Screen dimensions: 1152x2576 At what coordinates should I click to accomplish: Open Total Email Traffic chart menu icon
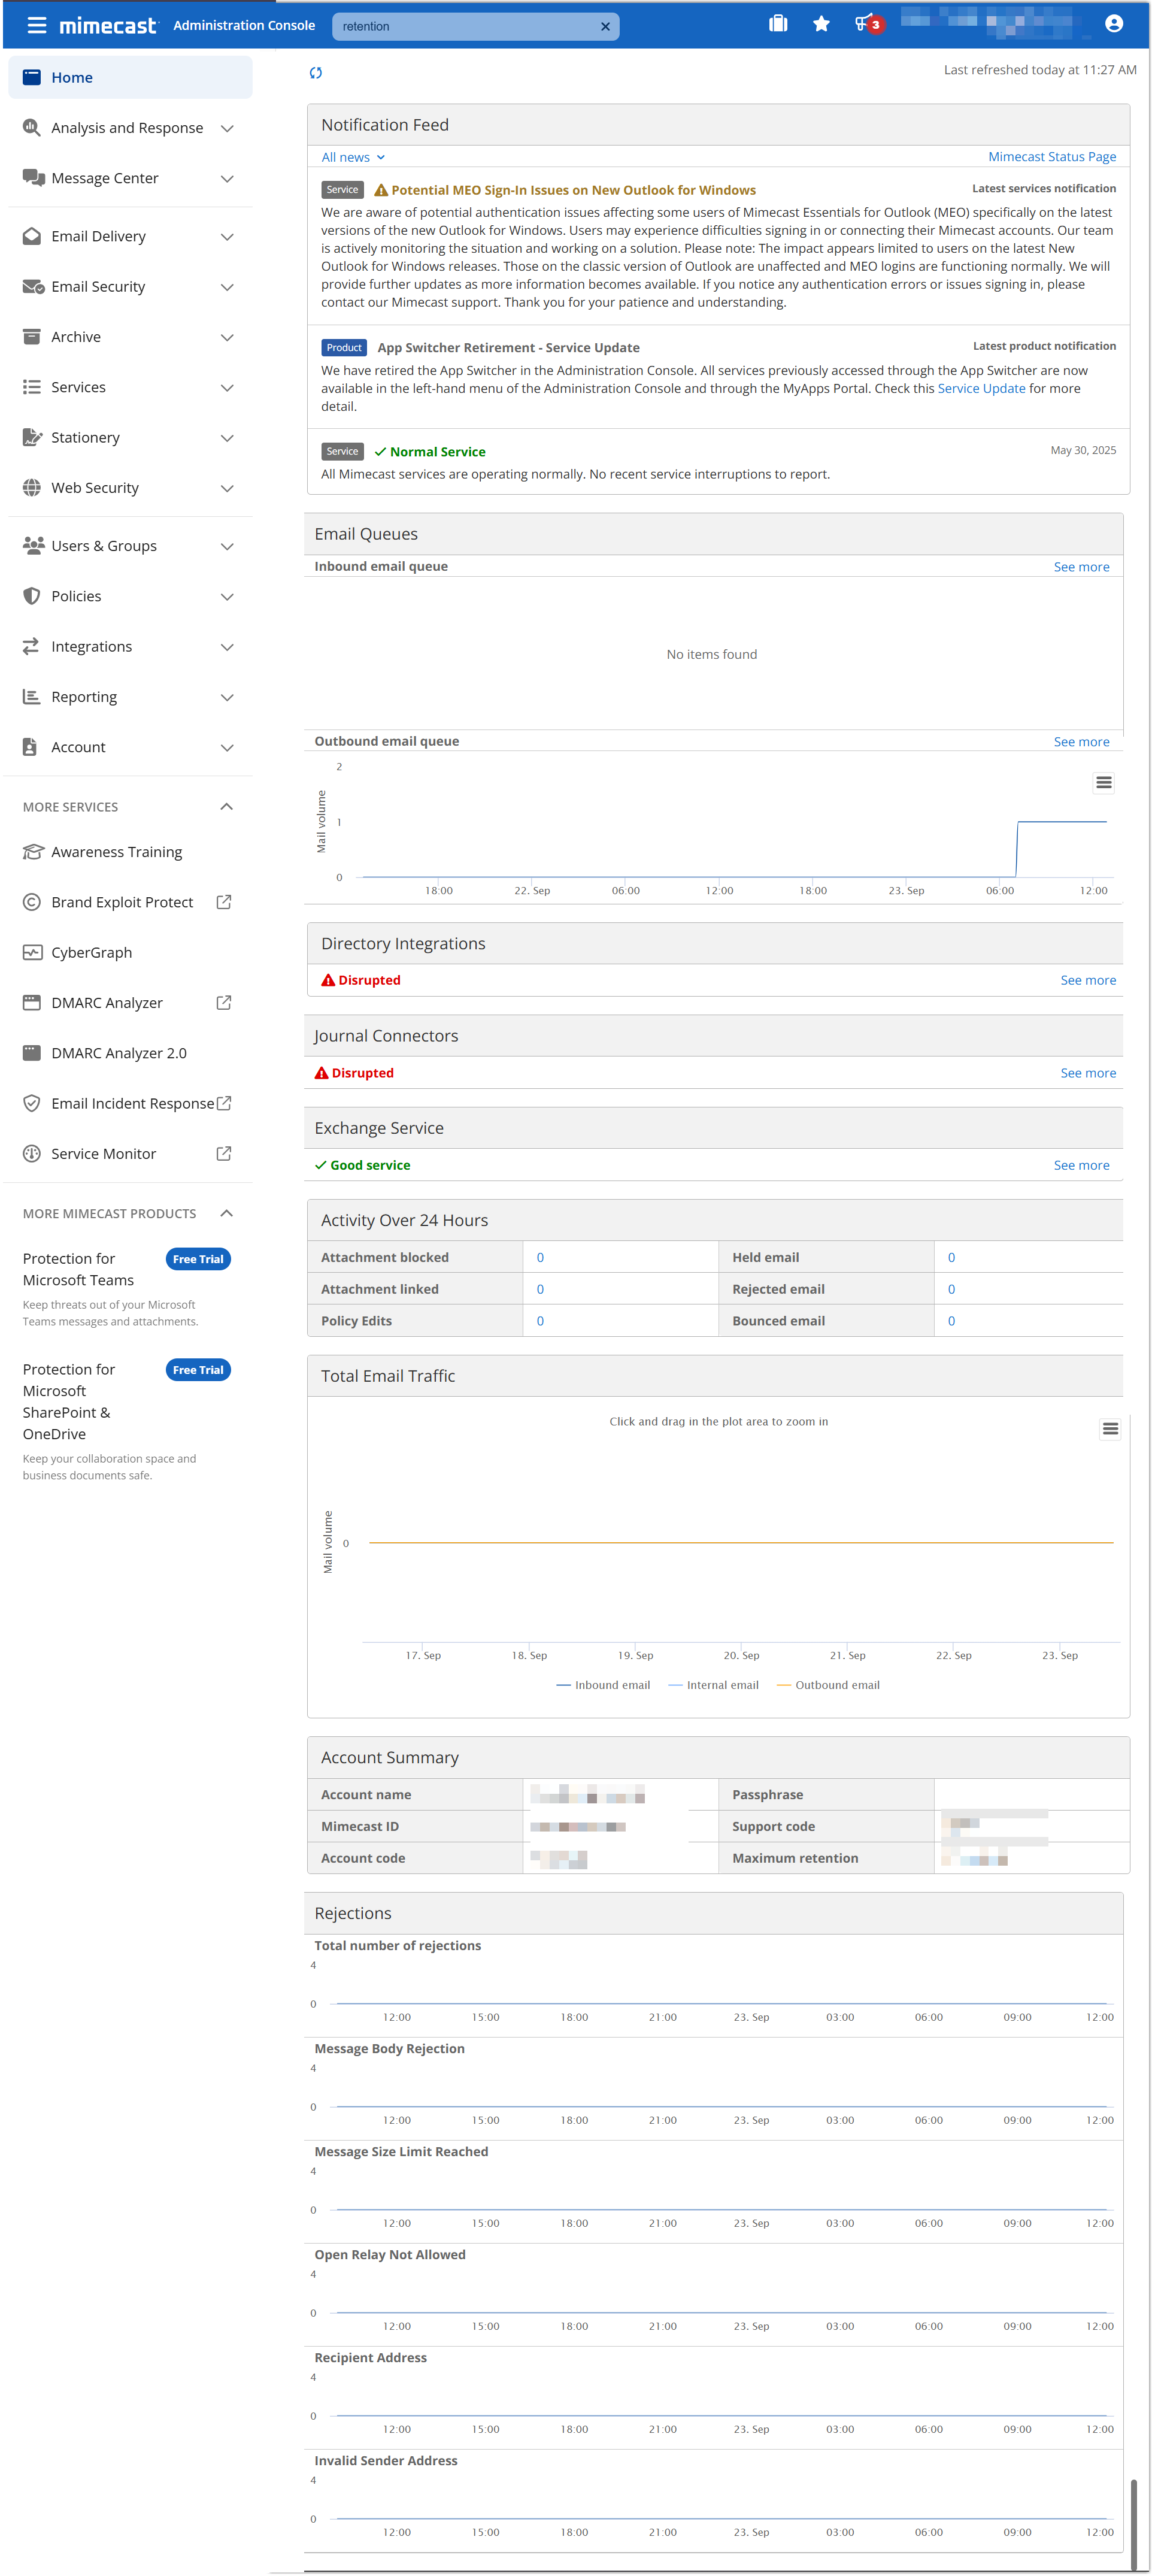[x=1110, y=1429]
